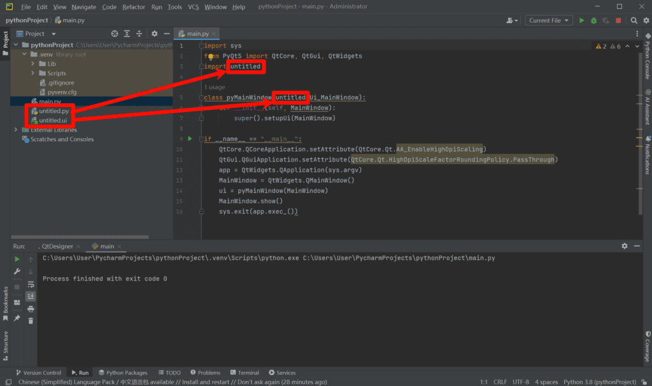
Task: Start debugging with the green bug icon
Action: coord(593,20)
